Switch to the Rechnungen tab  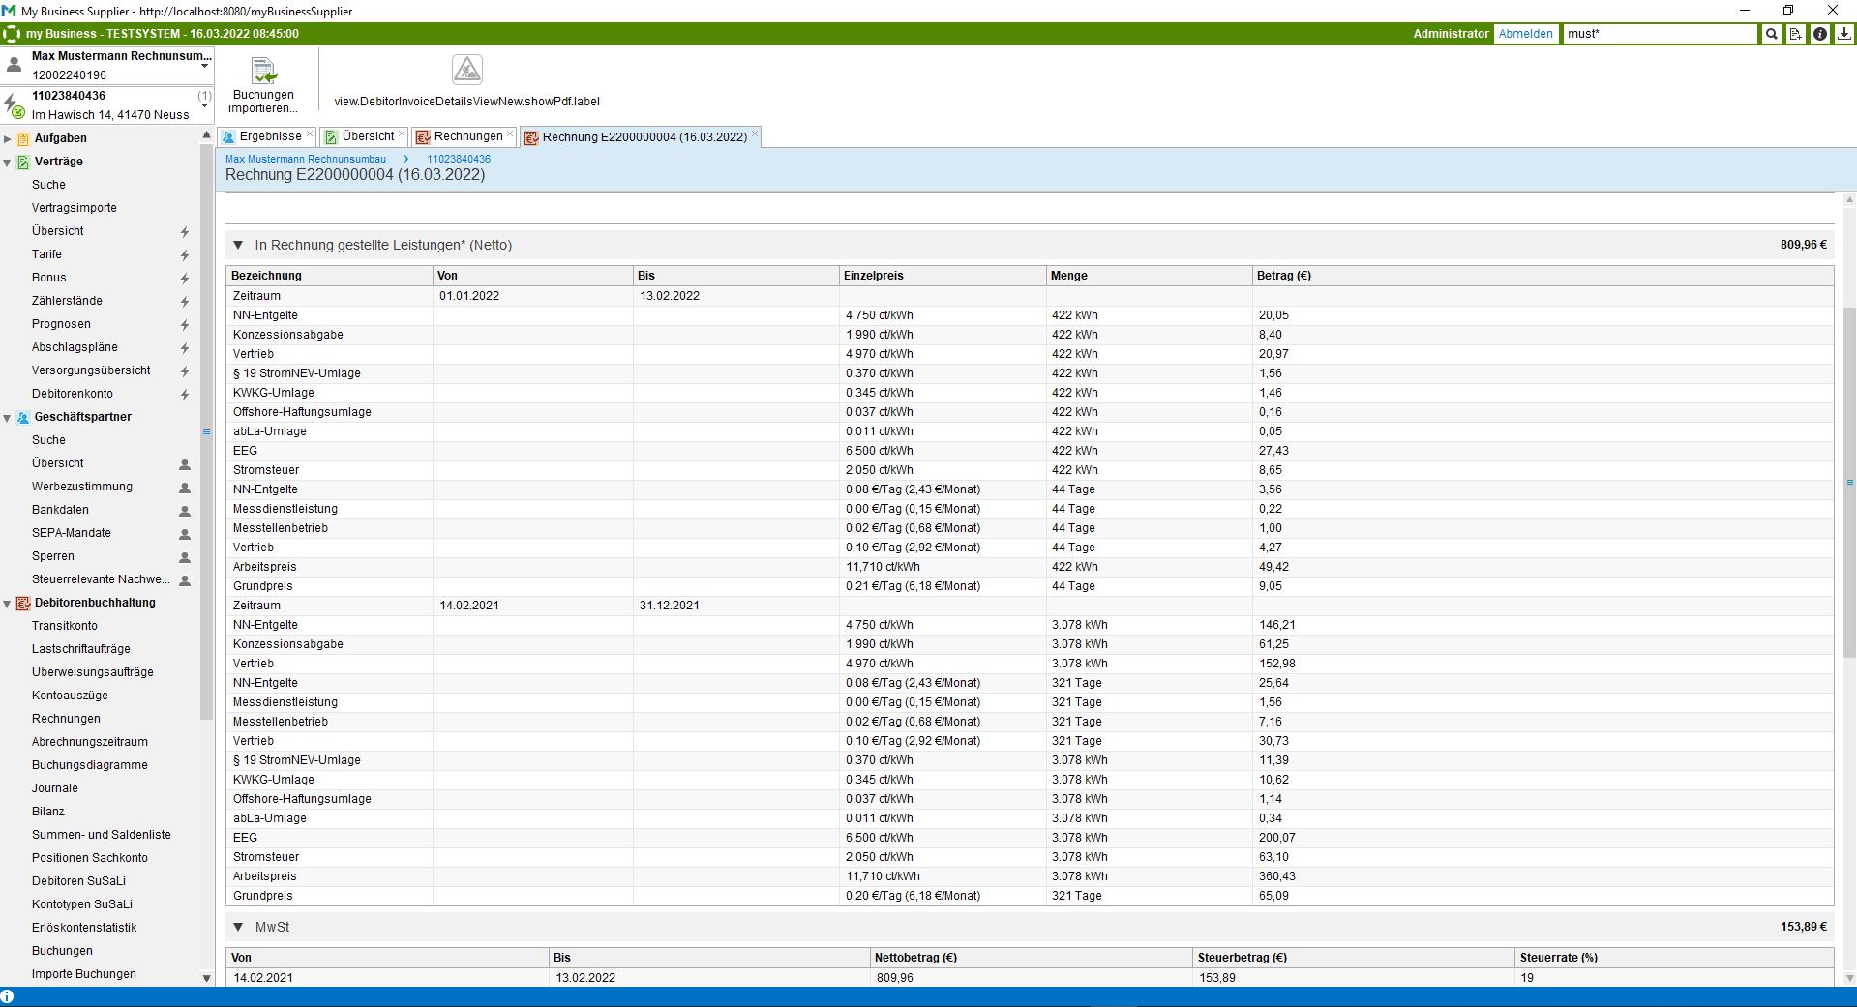(x=467, y=136)
